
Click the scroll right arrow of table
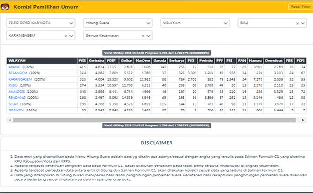[x=303, y=120]
